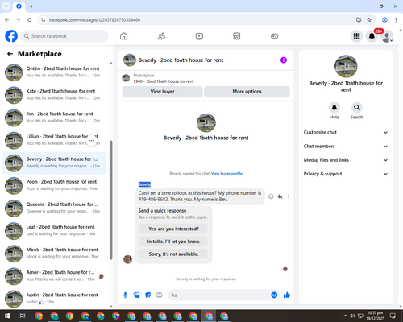The width and height of the screenshot is (403, 322).
Task: Open the Gaming icon in top navigation
Action: (274, 36)
